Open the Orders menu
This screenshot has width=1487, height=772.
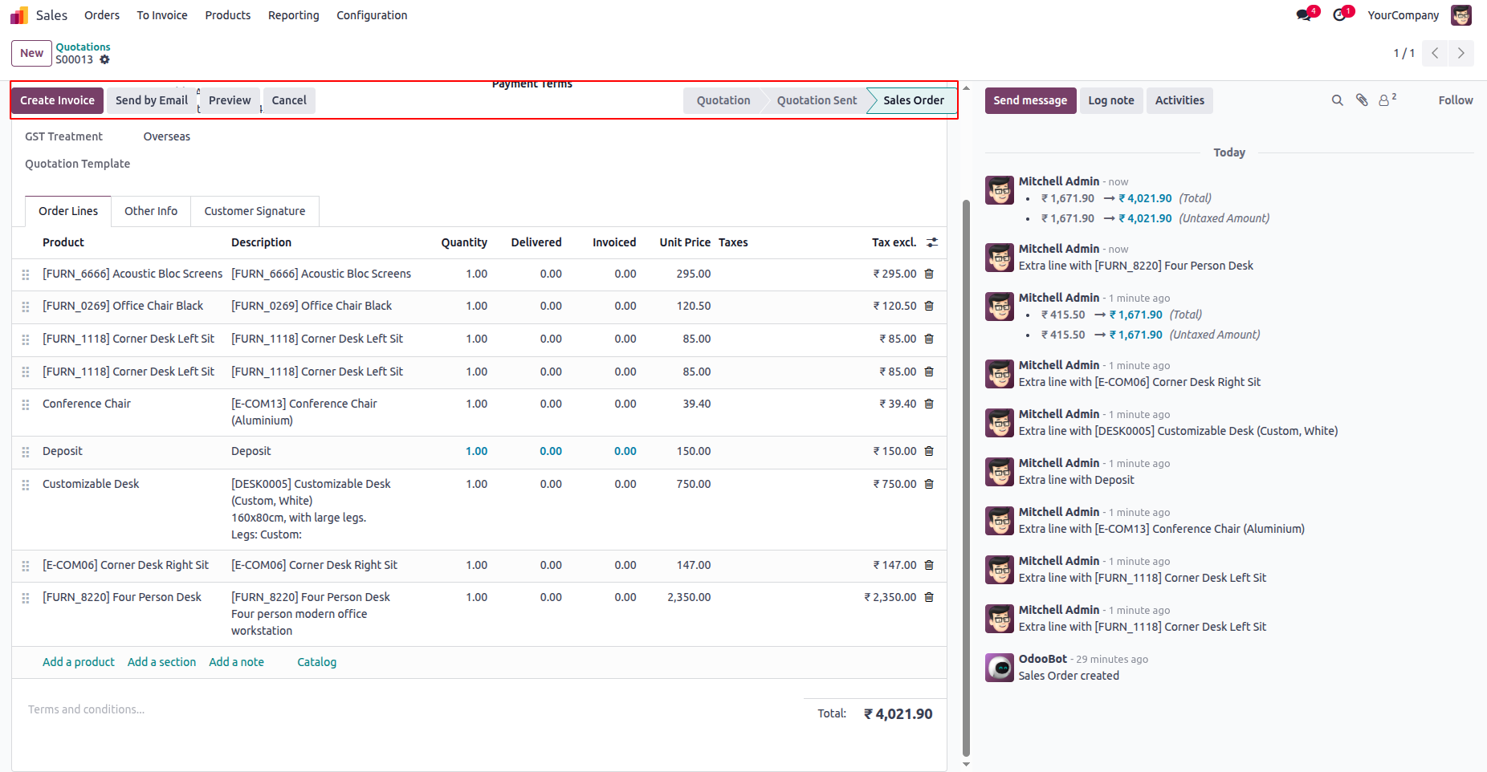pos(102,15)
